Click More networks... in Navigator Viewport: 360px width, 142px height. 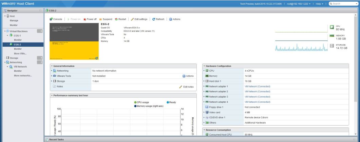pyautogui.click(x=23, y=76)
